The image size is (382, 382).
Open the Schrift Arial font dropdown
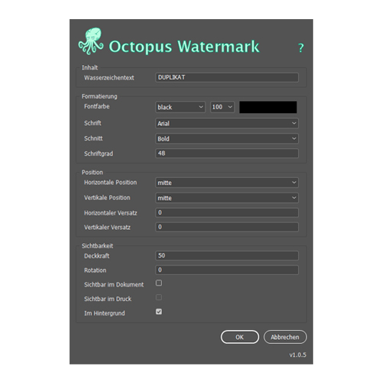click(x=227, y=124)
